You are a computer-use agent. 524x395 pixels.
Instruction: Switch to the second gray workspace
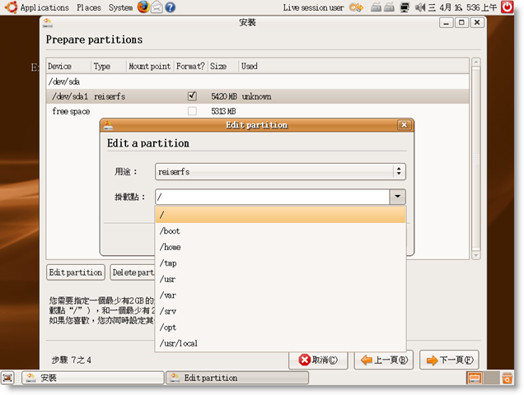(491, 378)
